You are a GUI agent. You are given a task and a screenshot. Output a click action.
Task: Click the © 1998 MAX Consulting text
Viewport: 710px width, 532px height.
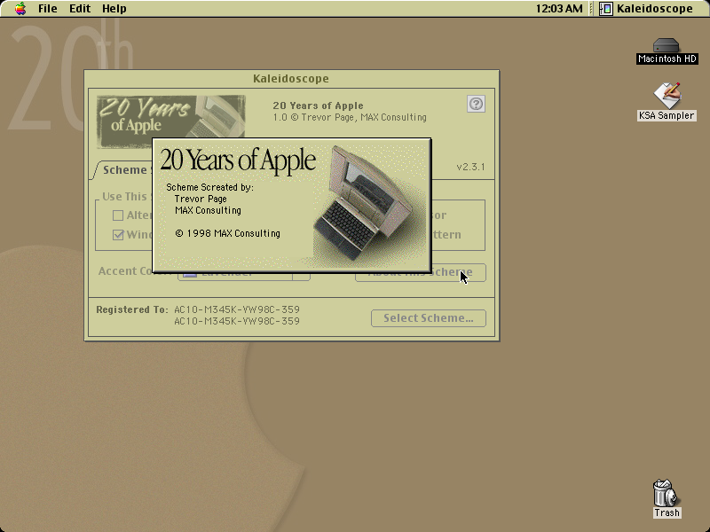pos(228,233)
